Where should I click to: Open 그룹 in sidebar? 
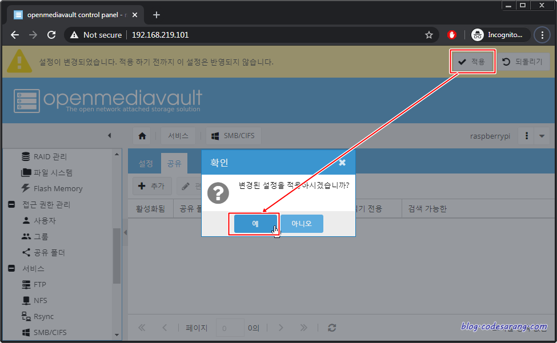point(41,236)
